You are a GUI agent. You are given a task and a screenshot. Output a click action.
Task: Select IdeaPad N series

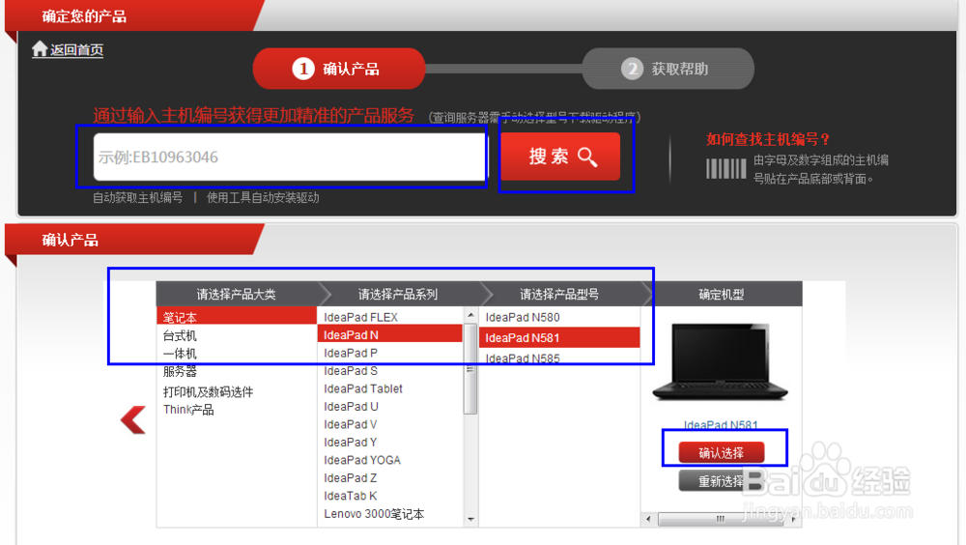(x=390, y=334)
